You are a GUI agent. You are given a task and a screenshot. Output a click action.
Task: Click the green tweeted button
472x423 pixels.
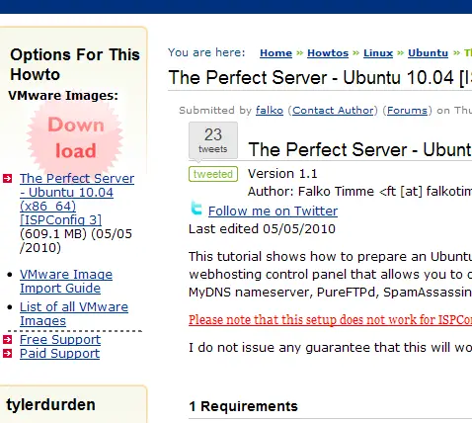(213, 174)
